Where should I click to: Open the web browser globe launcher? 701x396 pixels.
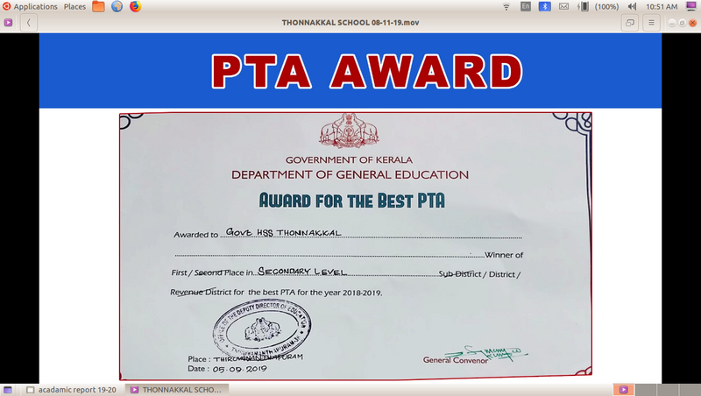tap(117, 6)
